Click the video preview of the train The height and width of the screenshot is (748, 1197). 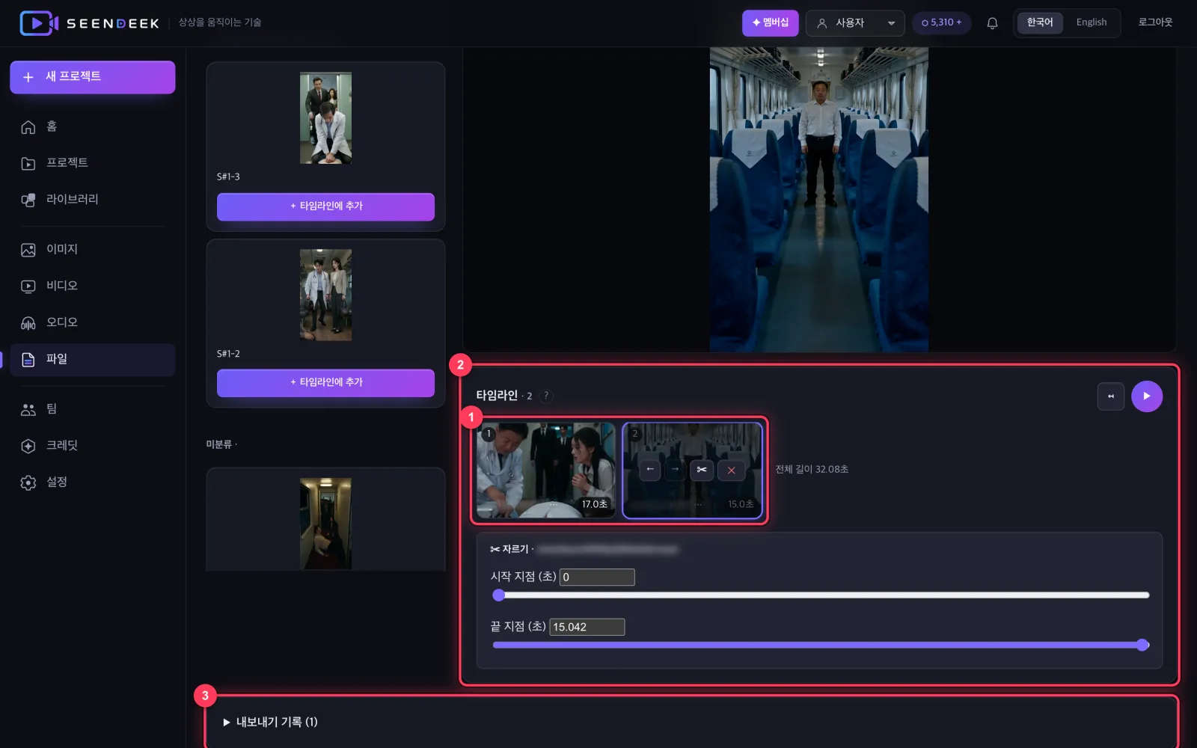click(818, 199)
